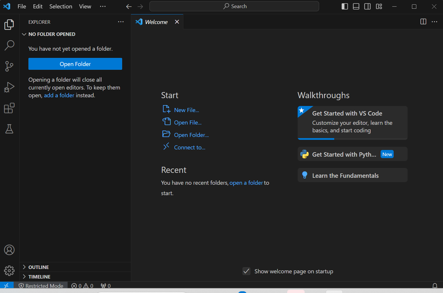This screenshot has width=443, height=293.
Task: Show more menu items via ellipsis
Action: [103, 6]
